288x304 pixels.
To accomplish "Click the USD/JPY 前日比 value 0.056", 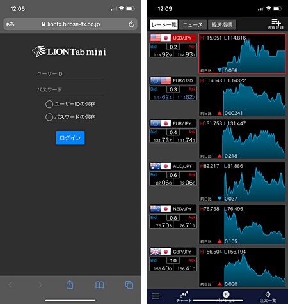I will point(231,70).
